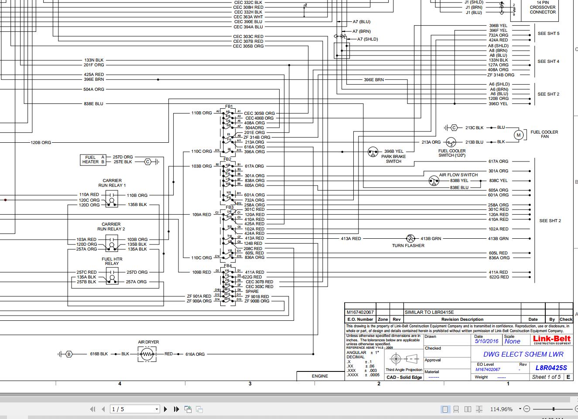This screenshot has width=578, height=419.
Task: Go forward to the next view
Action: coord(199,409)
